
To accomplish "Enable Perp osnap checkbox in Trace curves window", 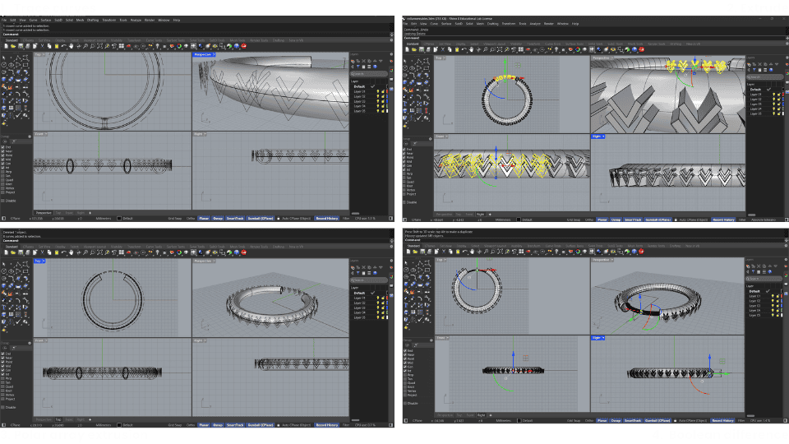I will [x=4, y=171].
